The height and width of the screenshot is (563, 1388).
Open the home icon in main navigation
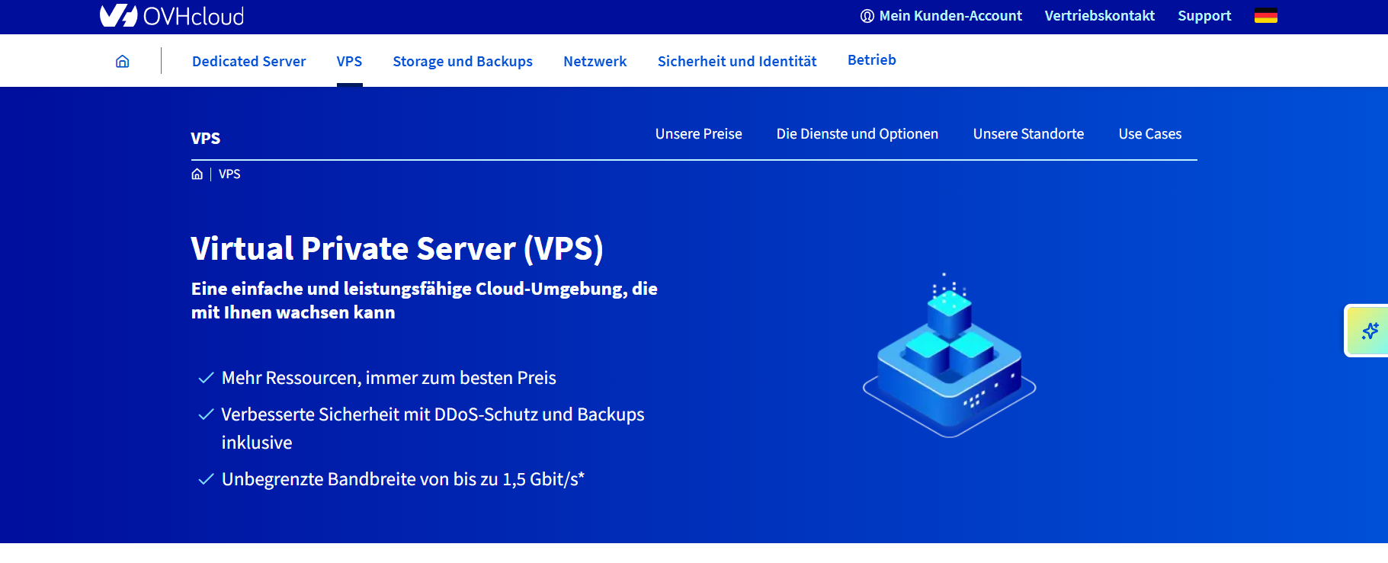[x=122, y=61]
